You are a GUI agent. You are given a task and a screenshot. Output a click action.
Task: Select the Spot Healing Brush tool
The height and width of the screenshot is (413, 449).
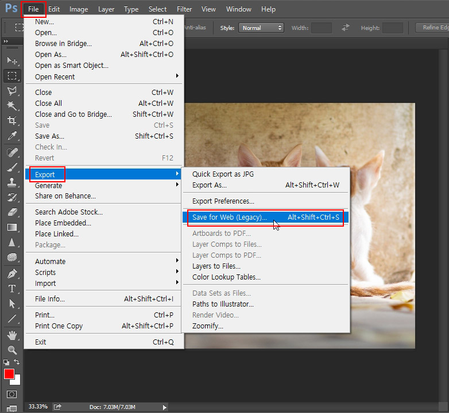coord(11,152)
